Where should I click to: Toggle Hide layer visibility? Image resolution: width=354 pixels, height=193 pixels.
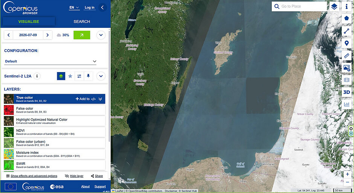coord(74,176)
